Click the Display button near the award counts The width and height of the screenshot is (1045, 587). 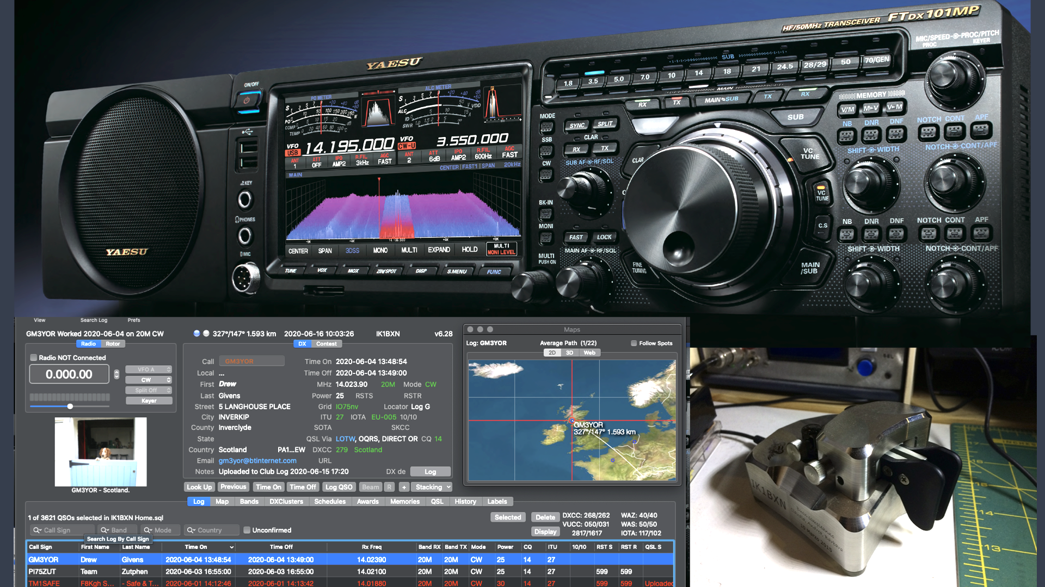pyautogui.click(x=545, y=532)
